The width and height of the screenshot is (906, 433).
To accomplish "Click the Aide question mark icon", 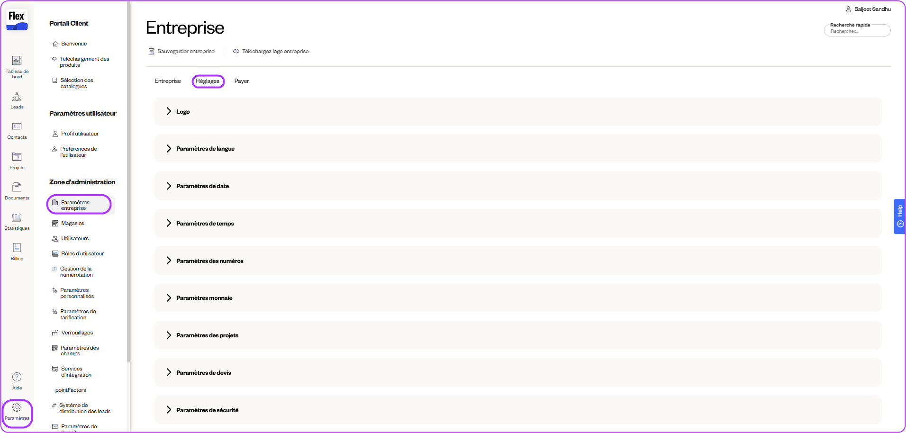I will click(17, 377).
